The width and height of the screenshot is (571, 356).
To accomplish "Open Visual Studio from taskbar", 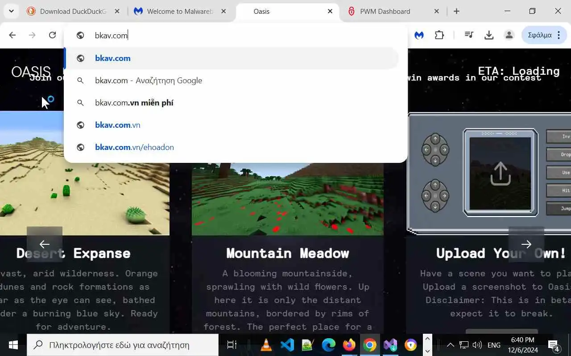I will tap(390, 345).
